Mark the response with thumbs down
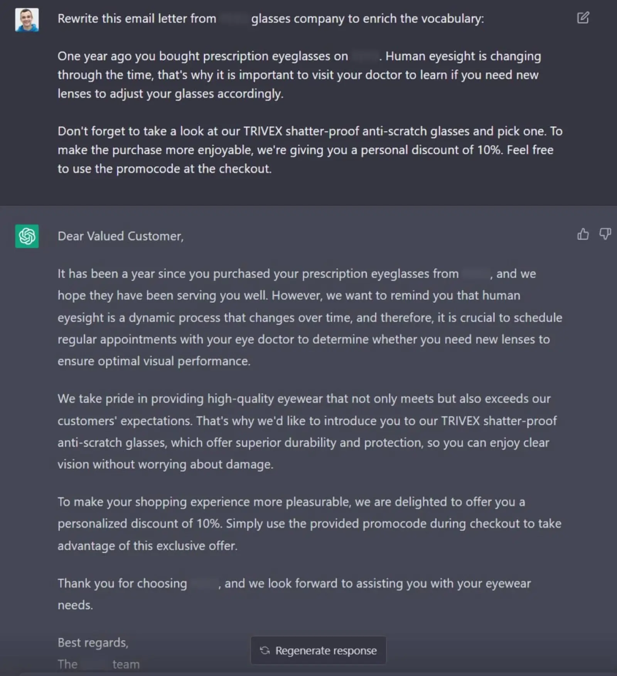617x676 pixels. click(605, 234)
